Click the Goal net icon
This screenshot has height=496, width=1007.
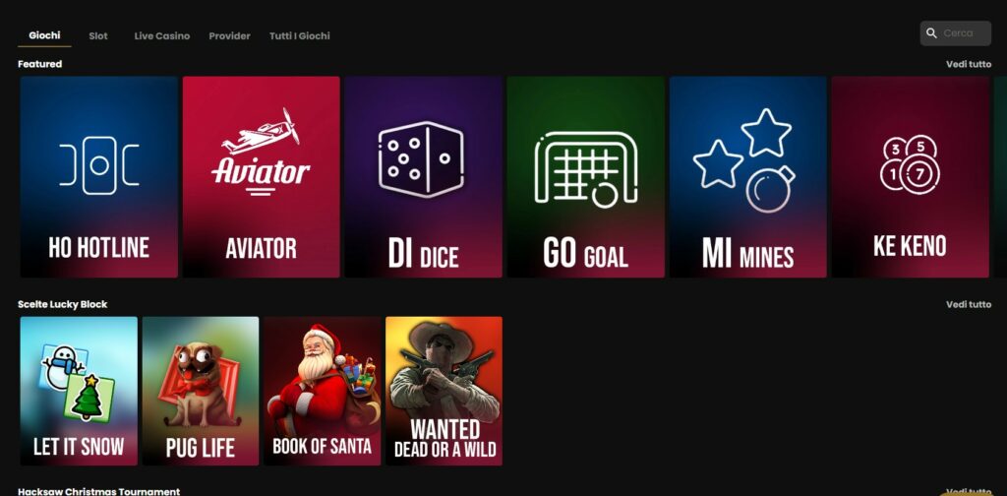point(586,169)
